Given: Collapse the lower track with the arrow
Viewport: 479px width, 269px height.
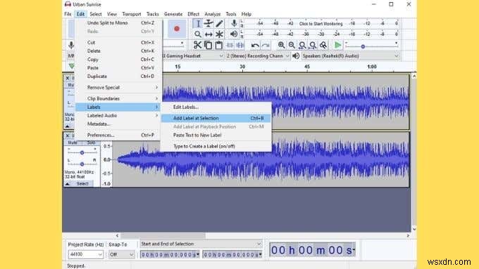Looking at the screenshot, I should (68, 184).
